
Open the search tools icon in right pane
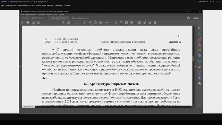point(199,28)
